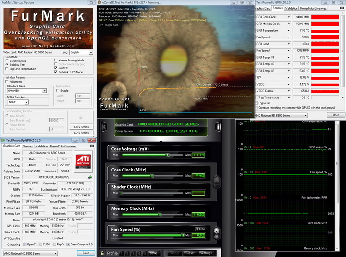Image resolution: width=346 pixels, height=257 pixels.
Task: Toggle FurMark 1.7.0 Mode checkbox
Action: 56,72
